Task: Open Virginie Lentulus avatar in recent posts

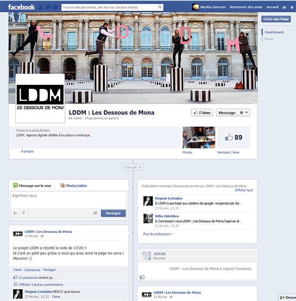Action: 148,201
